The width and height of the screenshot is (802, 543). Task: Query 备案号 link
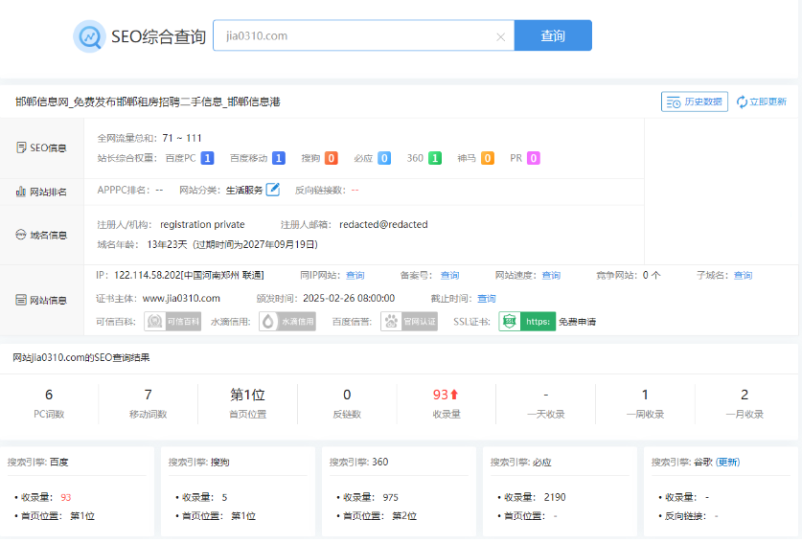click(x=449, y=276)
